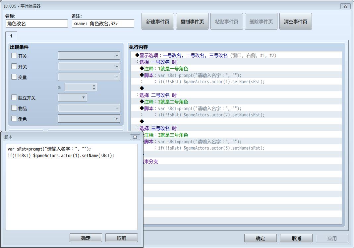Image resolution: width=354 pixels, height=248 pixels.
Task: Check the 独立开关 condition checkbox
Action: tap(14, 97)
